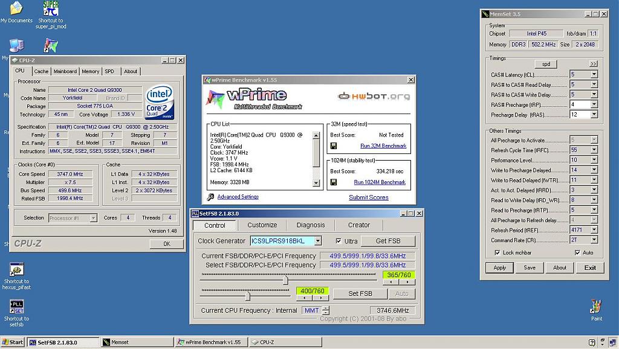Open Refresh Cycle Time (tRFC) dropdown

pos(594,150)
